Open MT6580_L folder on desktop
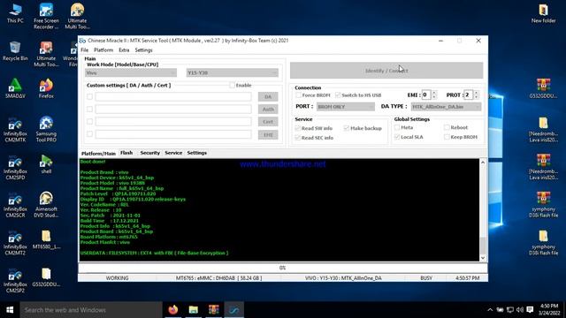The image size is (566, 318). coord(46,239)
